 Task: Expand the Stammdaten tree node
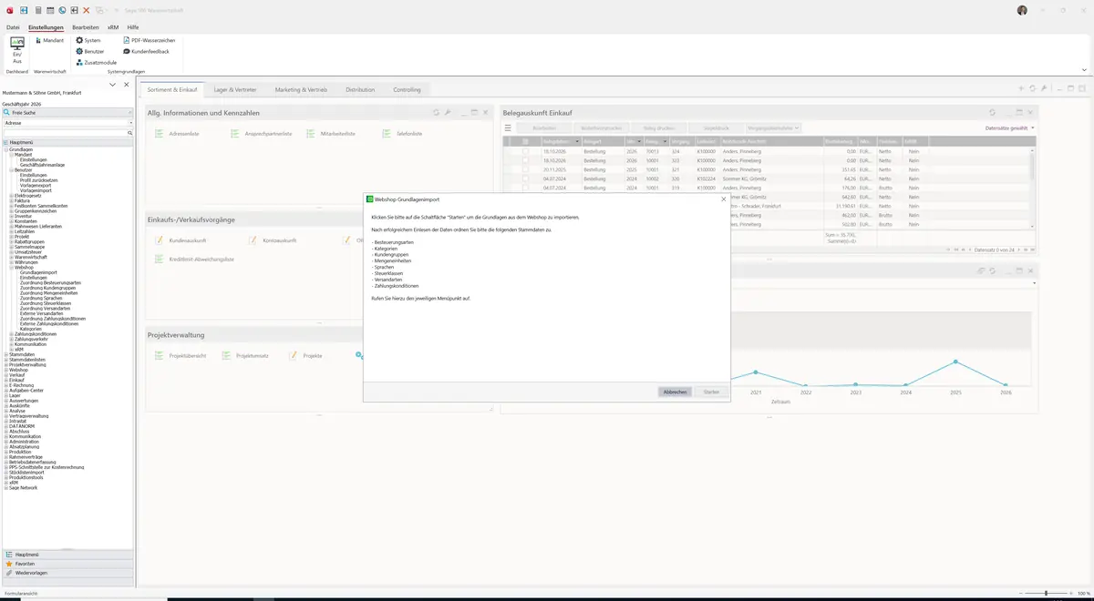tap(6, 354)
